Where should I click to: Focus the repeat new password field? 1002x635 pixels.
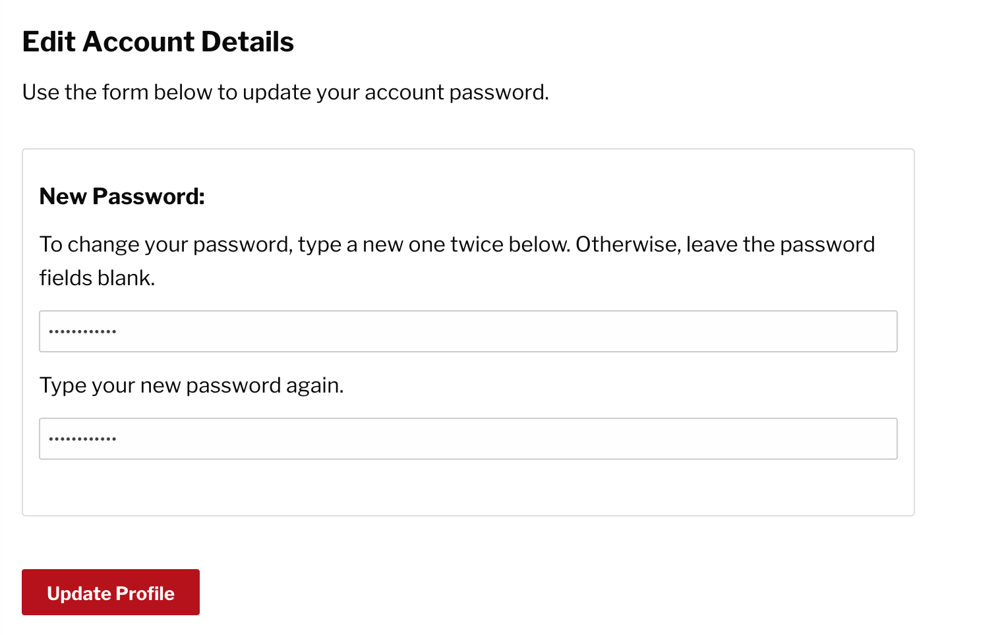click(468, 439)
